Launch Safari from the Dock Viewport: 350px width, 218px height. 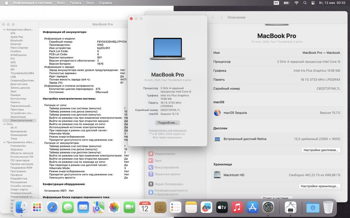pyautogui.click(x=52, y=207)
